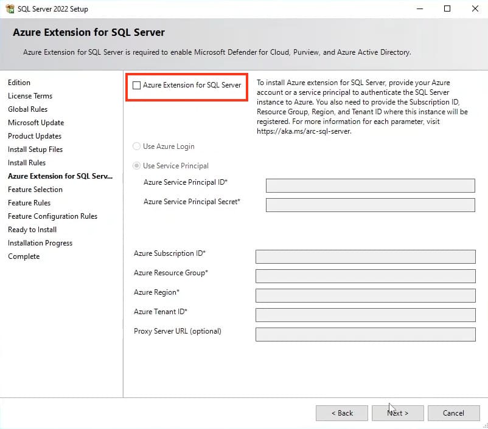Go back with the Back button

click(341, 413)
